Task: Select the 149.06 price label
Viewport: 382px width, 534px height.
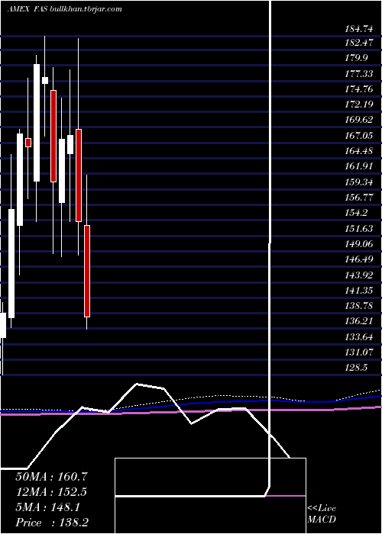Action: pos(359,244)
